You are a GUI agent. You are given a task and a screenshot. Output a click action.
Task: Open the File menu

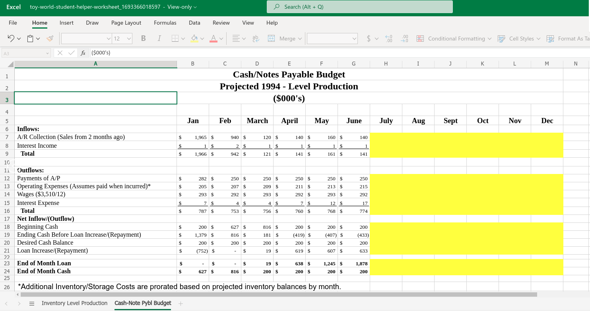pos(13,23)
